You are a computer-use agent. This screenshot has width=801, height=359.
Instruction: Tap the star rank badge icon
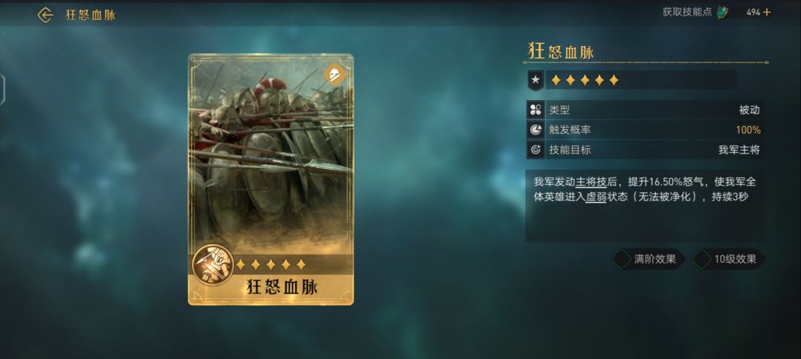click(x=535, y=80)
